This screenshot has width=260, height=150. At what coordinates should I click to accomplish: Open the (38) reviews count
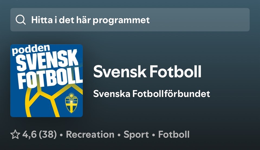[x=48, y=134]
